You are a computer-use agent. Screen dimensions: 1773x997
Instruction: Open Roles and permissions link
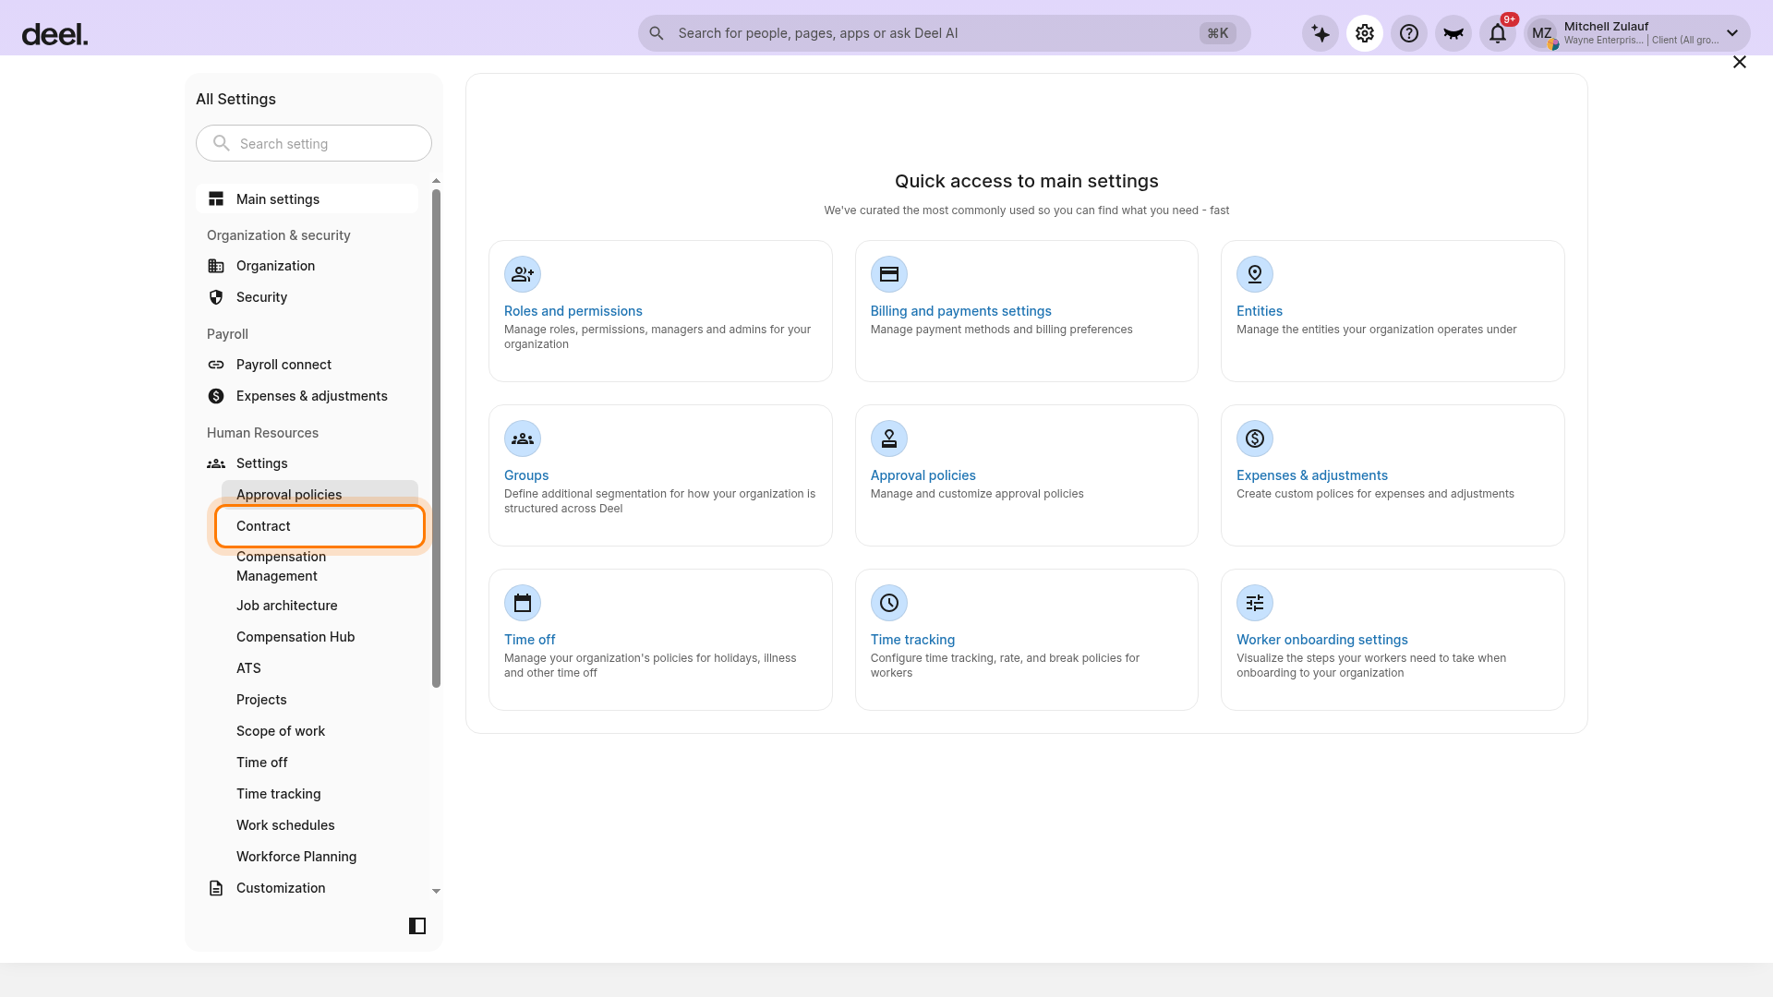coord(573,311)
